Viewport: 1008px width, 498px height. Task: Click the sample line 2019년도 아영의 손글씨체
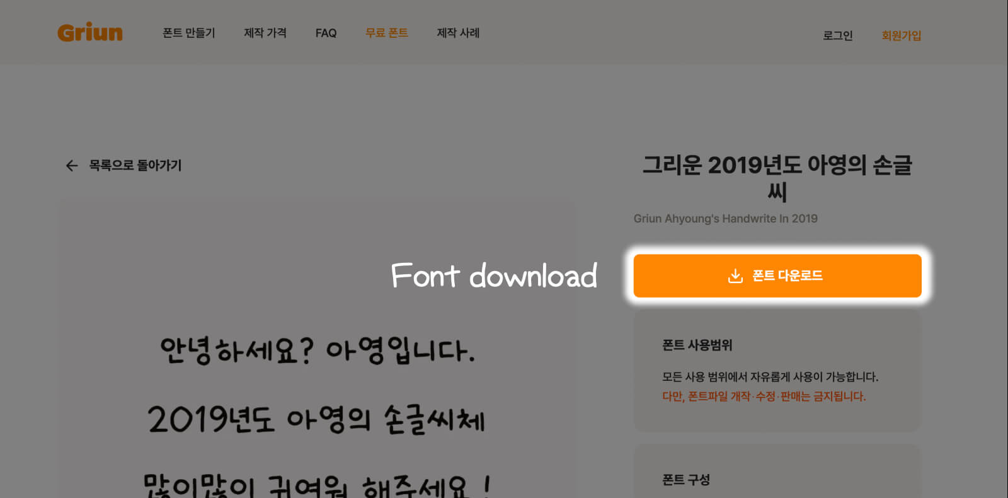pyautogui.click(x=316, y=420)
